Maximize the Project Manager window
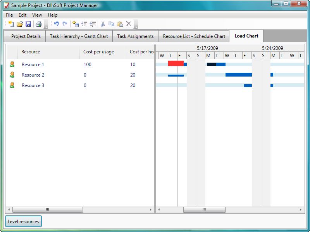This screenshot has height=232, width=310. [286, 4]
